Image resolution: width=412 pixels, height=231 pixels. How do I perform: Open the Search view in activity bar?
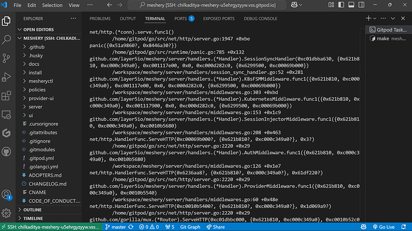7,39
